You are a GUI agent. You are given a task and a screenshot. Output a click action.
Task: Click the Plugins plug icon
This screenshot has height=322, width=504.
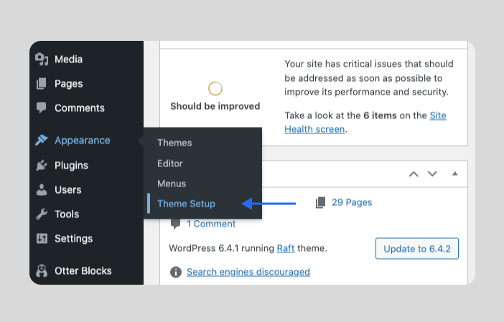pos(42,166)
